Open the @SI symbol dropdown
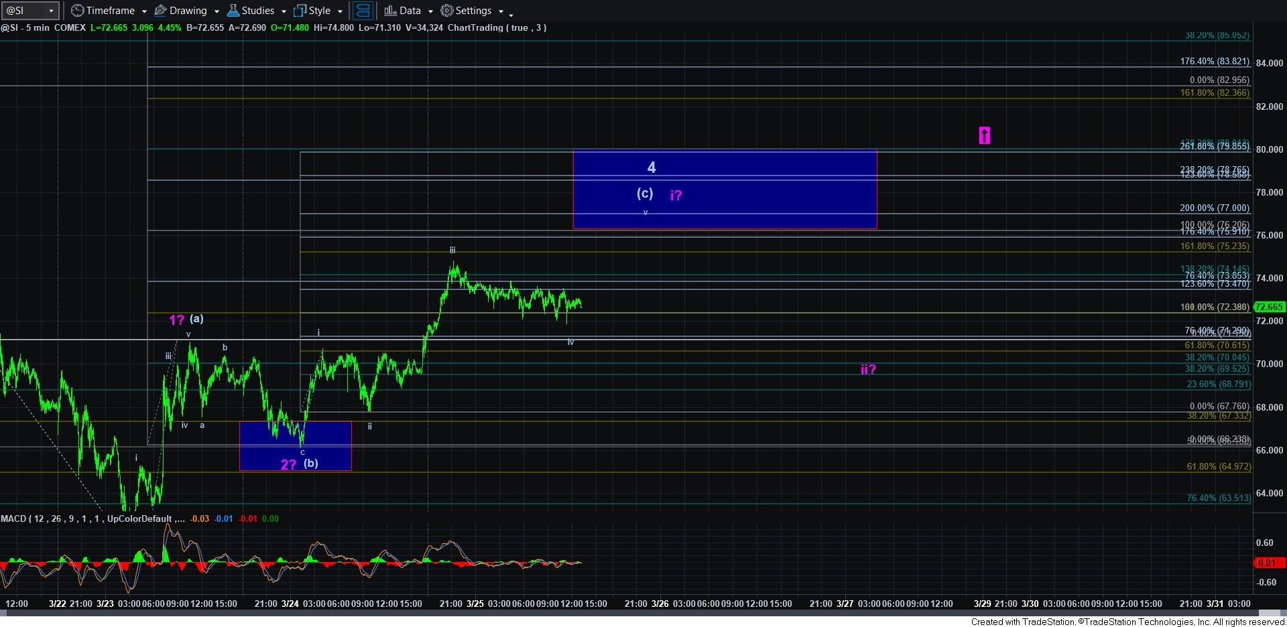The width and height of the screenshot is (1287, 627). 51,11
